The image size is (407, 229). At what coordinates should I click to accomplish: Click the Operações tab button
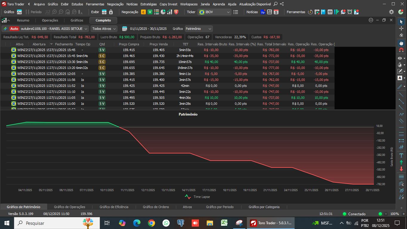[50, 20]
